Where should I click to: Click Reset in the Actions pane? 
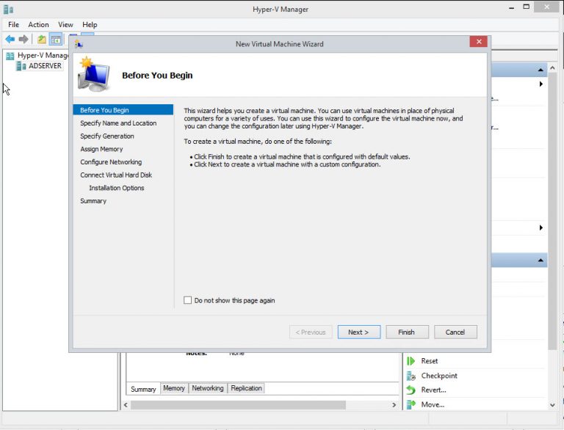click(x=430, y=361)
